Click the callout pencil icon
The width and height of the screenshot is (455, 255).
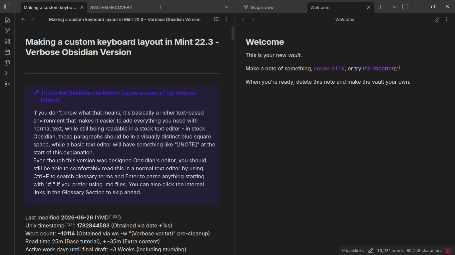[36, 93]
